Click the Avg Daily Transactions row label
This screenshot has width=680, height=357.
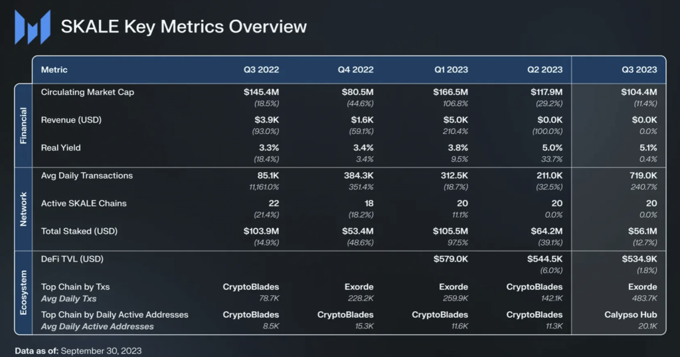[x=87, y=176]
